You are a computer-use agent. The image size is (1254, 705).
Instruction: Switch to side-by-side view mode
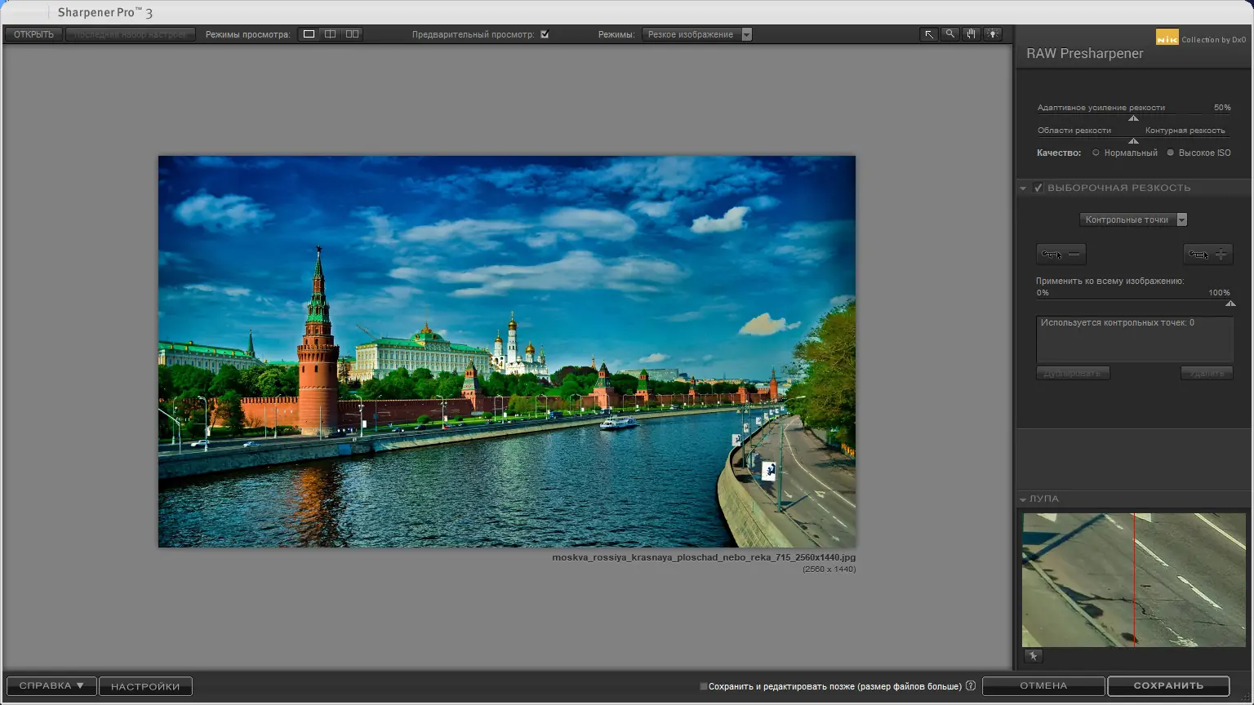(352, 34)
